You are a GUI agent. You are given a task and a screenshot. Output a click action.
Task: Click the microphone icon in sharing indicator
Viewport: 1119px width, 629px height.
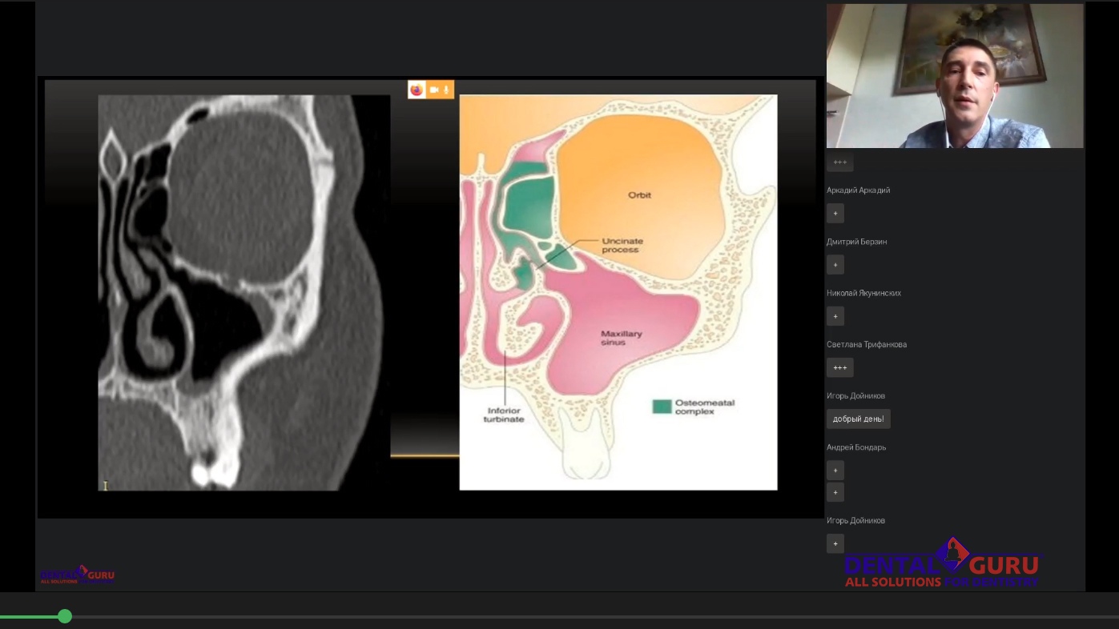pos(446,90)
